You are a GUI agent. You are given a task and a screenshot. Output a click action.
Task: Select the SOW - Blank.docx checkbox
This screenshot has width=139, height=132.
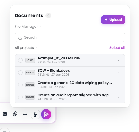20,73
